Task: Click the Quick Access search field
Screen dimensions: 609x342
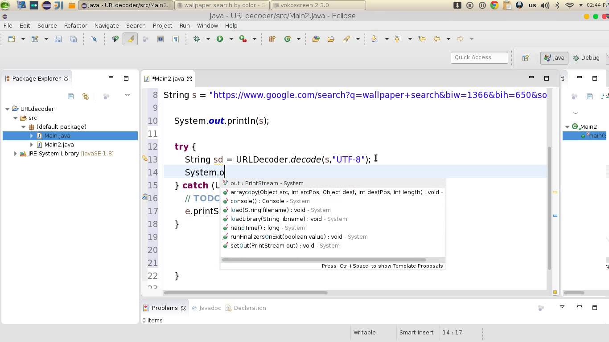Action: (479, 57)
